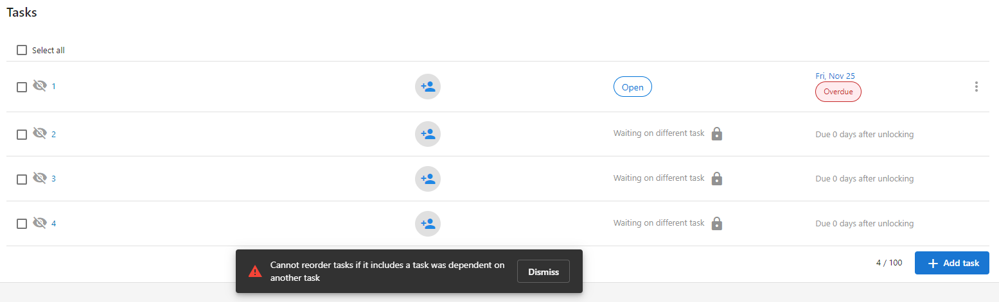Open task 4 via its name link
The height and width of the screenshot is (302, 999).
[x=54, y=224]
